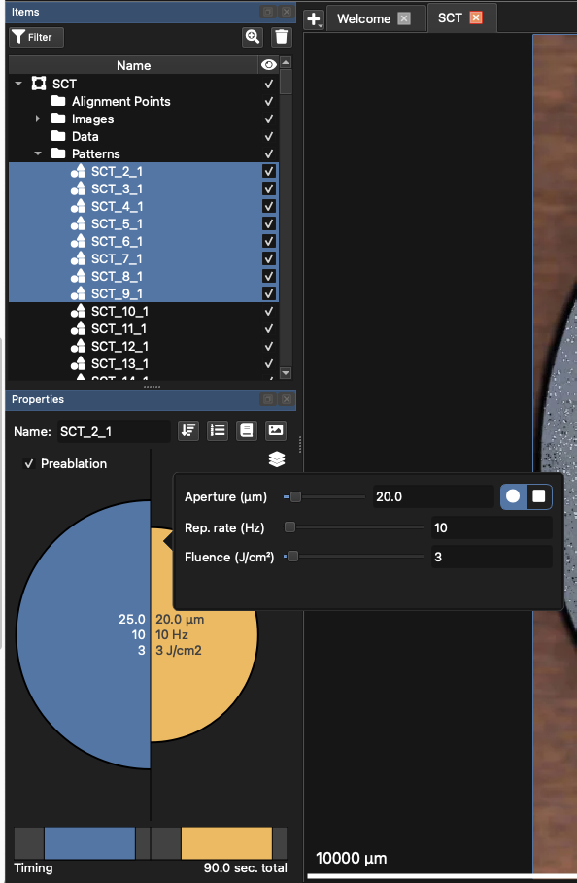Click the image icon in Properties

(x=276, y=430)
